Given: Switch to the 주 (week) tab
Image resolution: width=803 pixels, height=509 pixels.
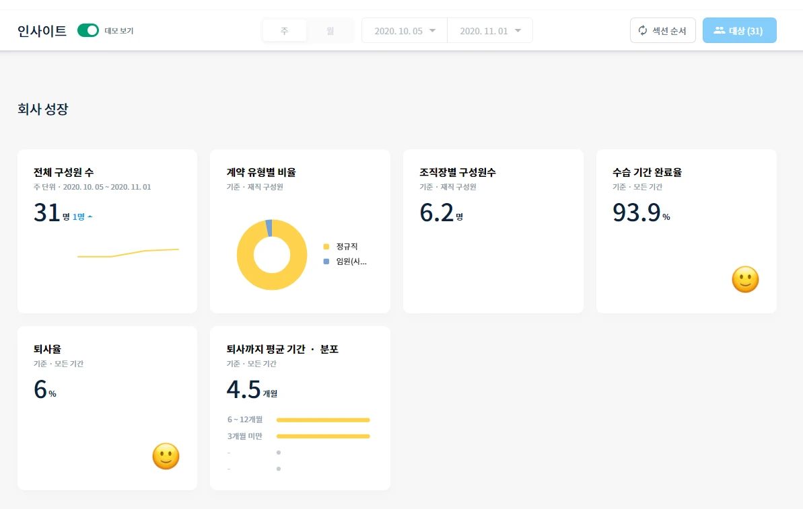Looking at the screenshot, I should [x=285, y=31].
